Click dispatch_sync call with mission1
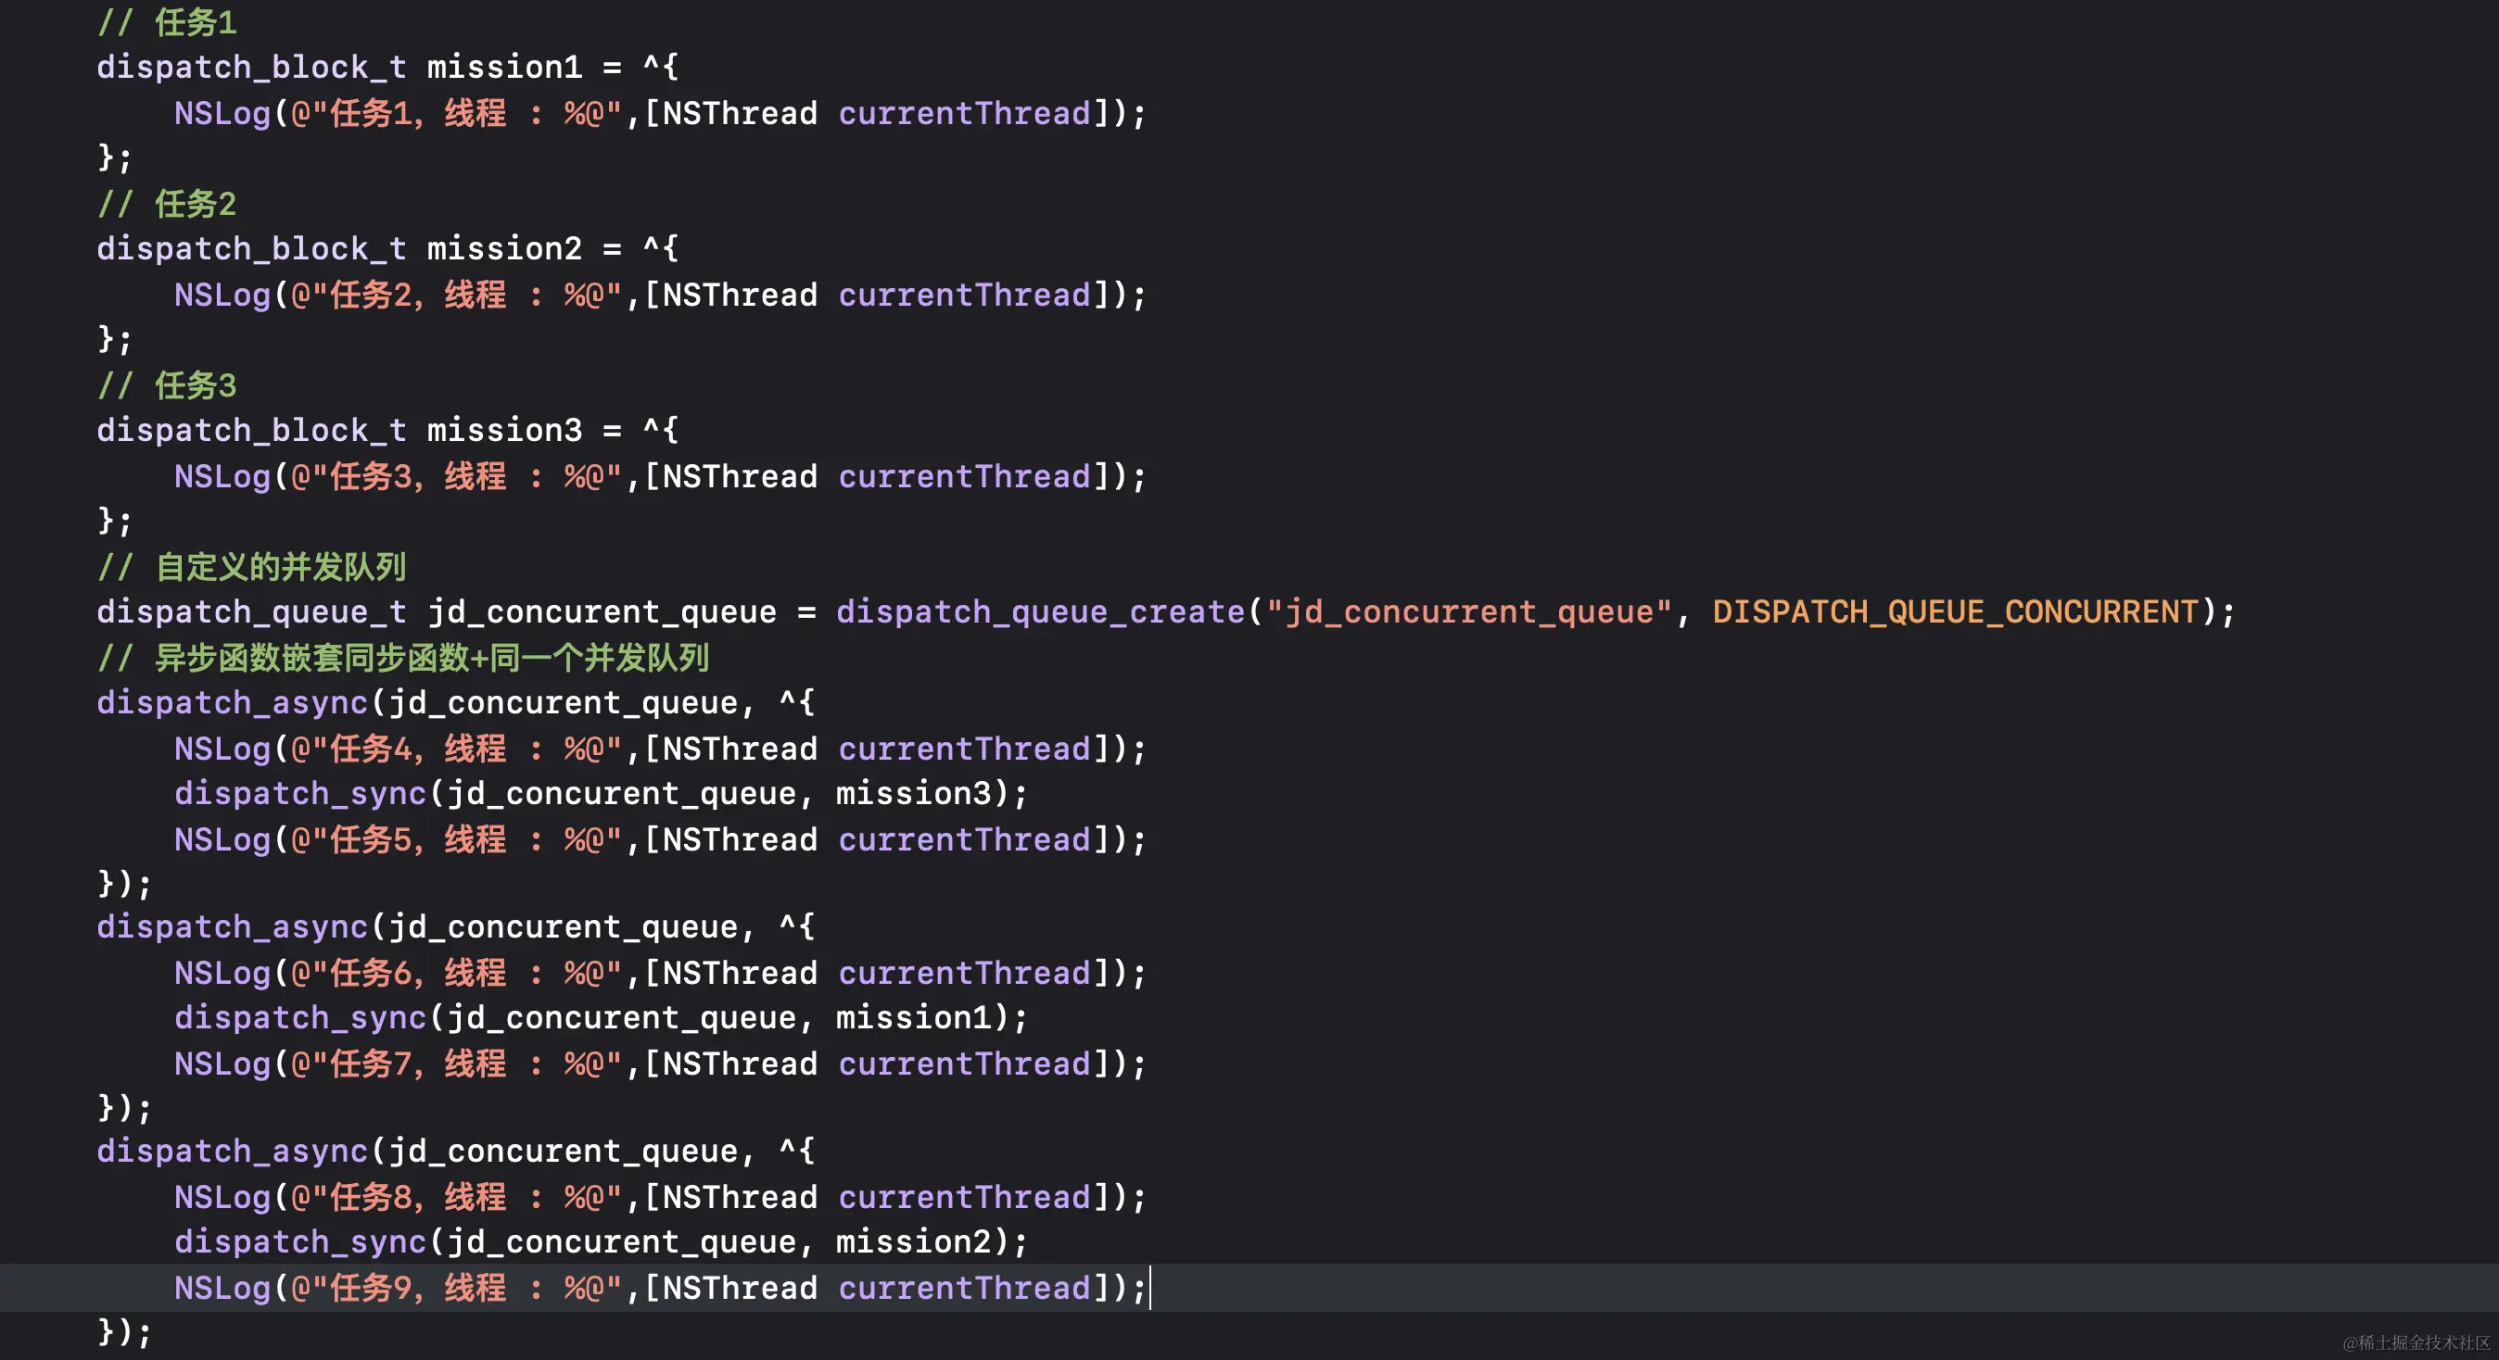Screen dimensions: 2499x1360 600,1018
